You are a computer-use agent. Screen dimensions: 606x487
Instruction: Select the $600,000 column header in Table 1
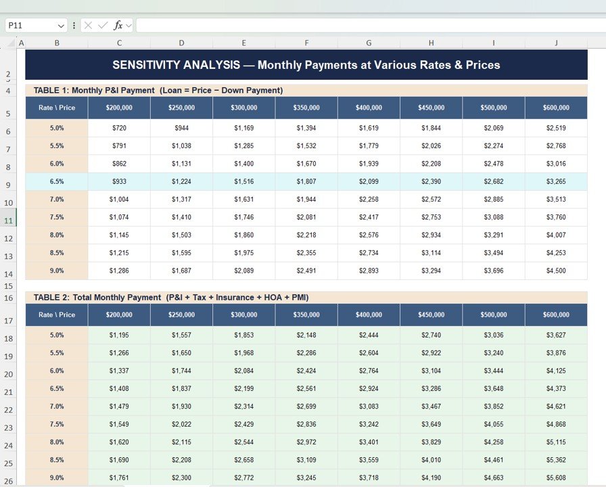pos(555,106)
